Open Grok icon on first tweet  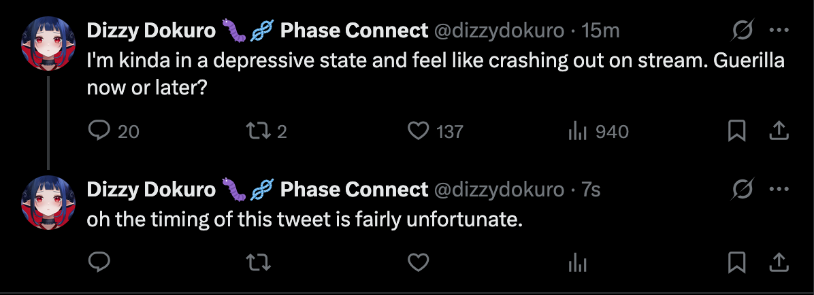[x=743, y=31]
